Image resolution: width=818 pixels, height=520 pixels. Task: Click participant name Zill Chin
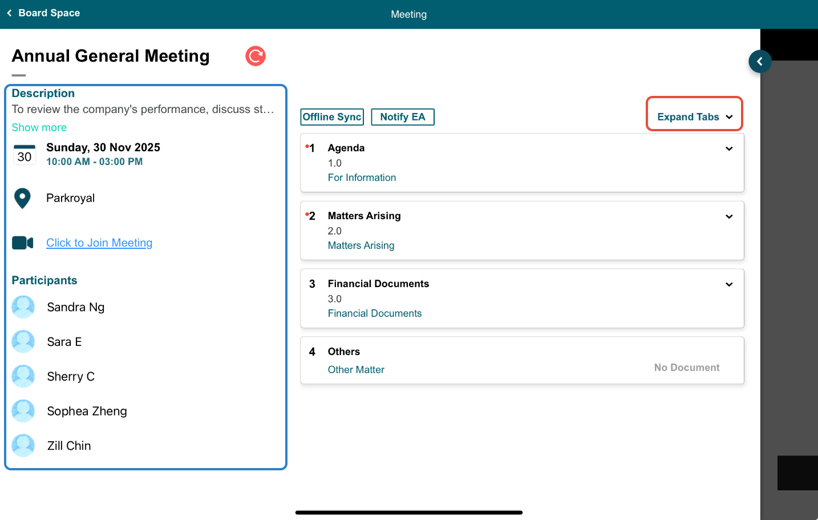tap(69, 446)
